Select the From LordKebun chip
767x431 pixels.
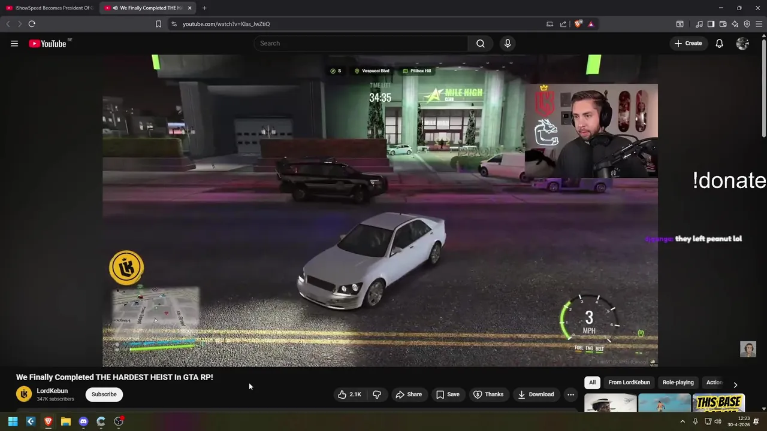629,383
